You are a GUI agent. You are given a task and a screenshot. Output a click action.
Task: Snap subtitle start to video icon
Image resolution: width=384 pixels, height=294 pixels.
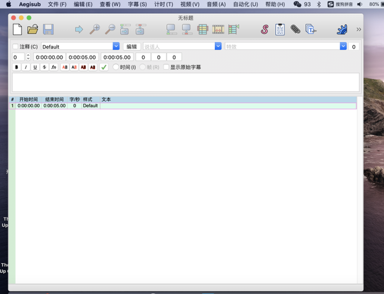pyautogui.click(x=172, y=29)
